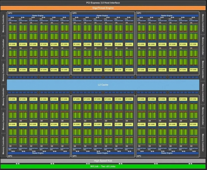The height and width of the screenshot is (170, 207).
Task: Click the topmost right Memory Controller block
Action: (x=203, y=23)
